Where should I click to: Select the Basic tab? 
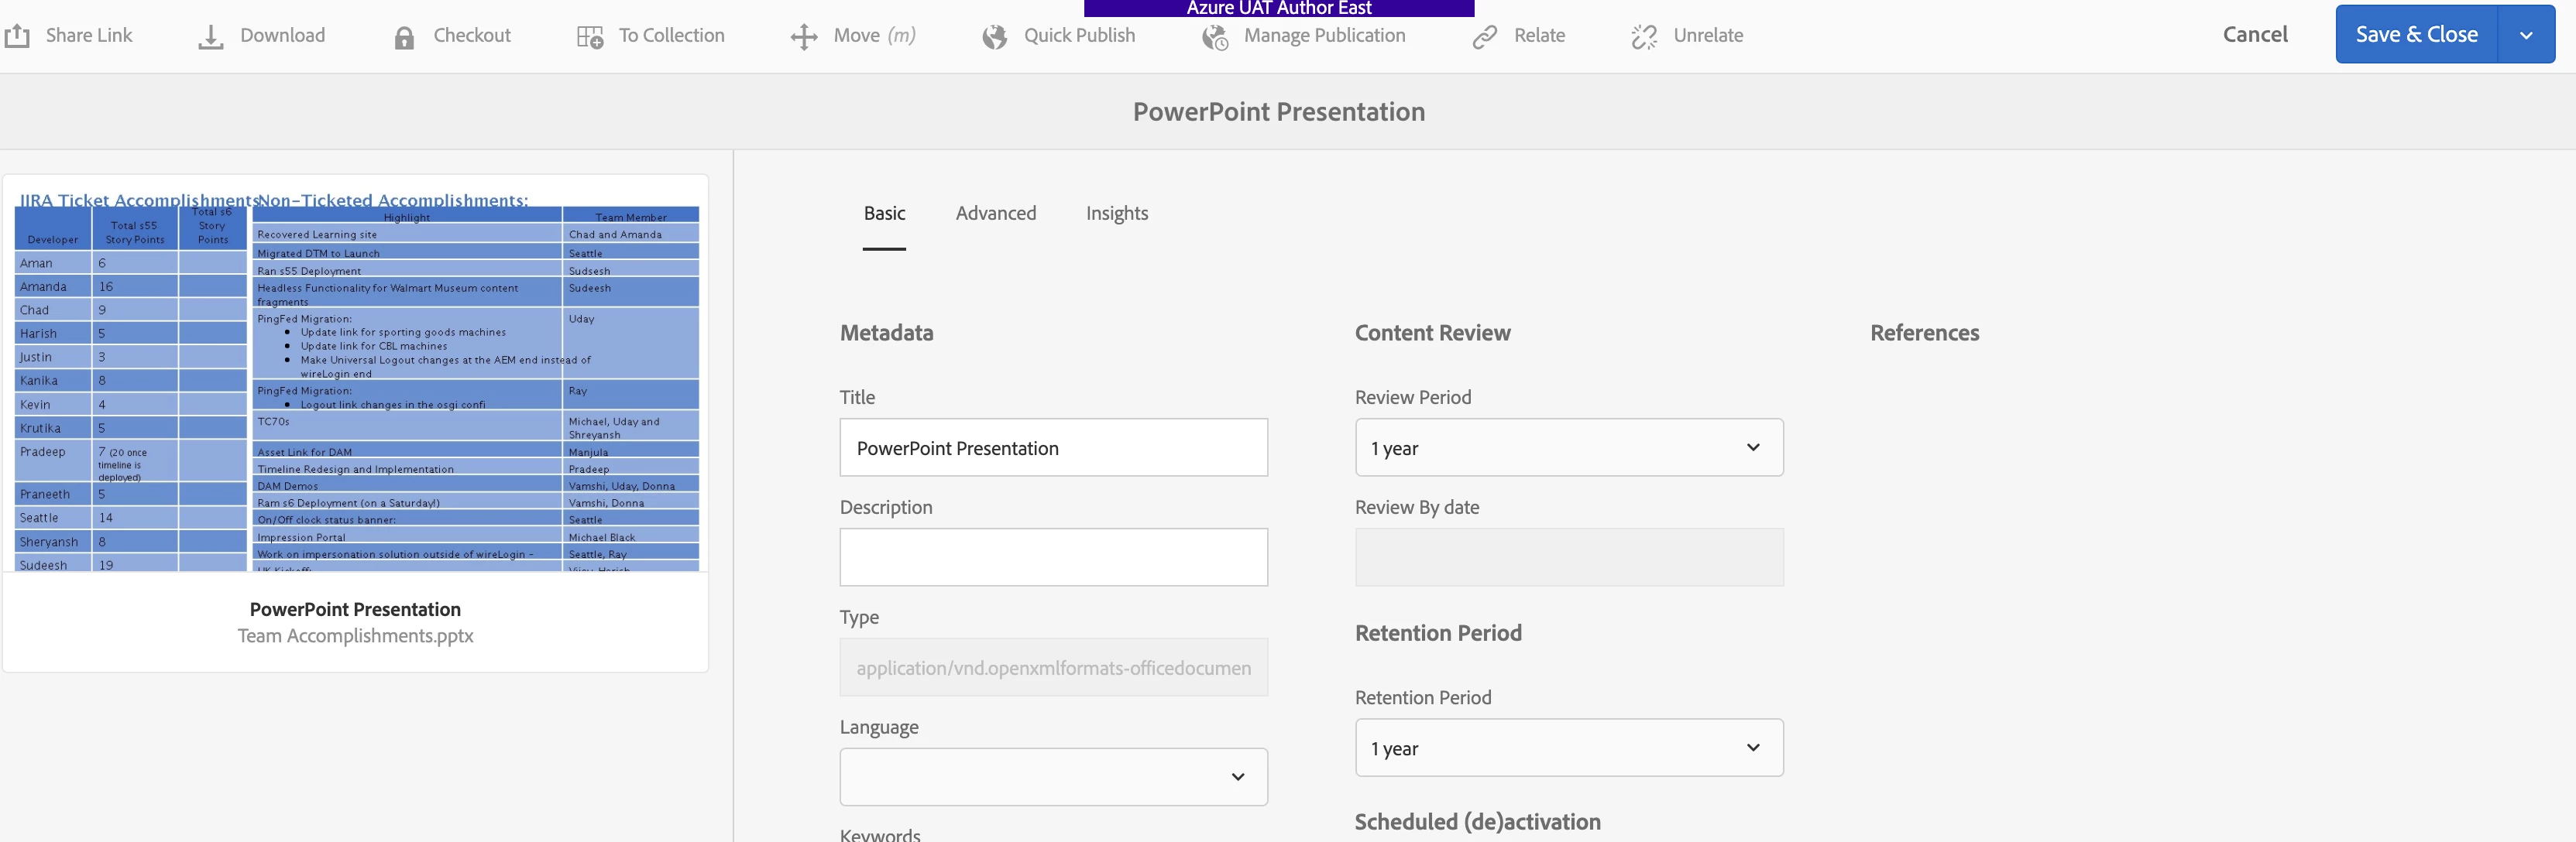point(884,213)
